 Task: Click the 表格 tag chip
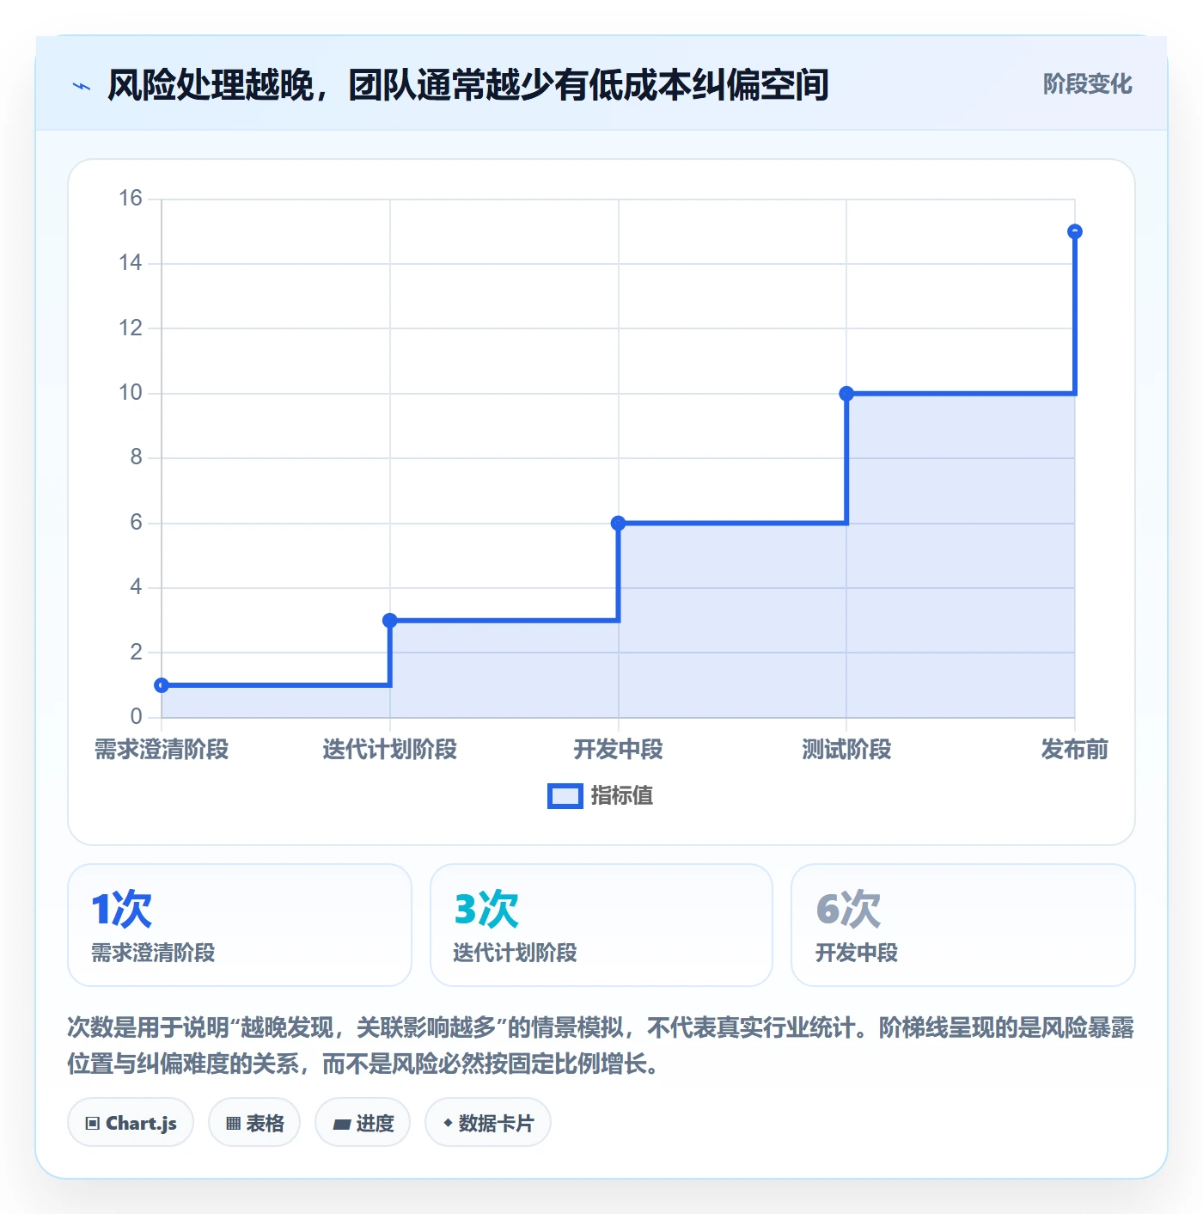pyautogui.click(x=254, y=1123)
